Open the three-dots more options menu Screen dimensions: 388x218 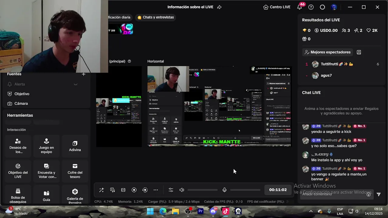156,190
